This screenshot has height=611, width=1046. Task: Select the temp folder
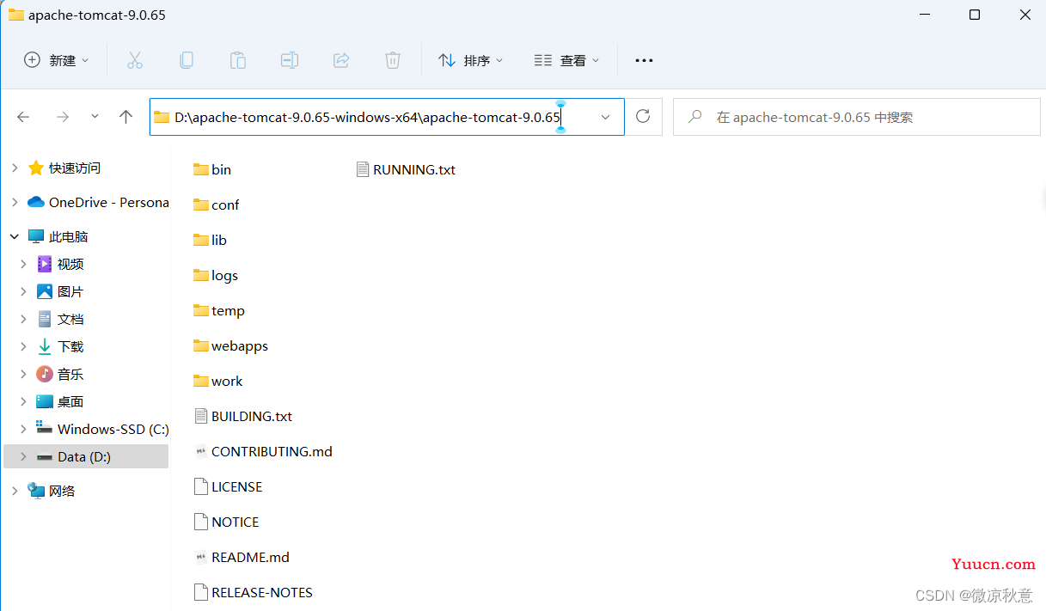click(x=219, y=310)
